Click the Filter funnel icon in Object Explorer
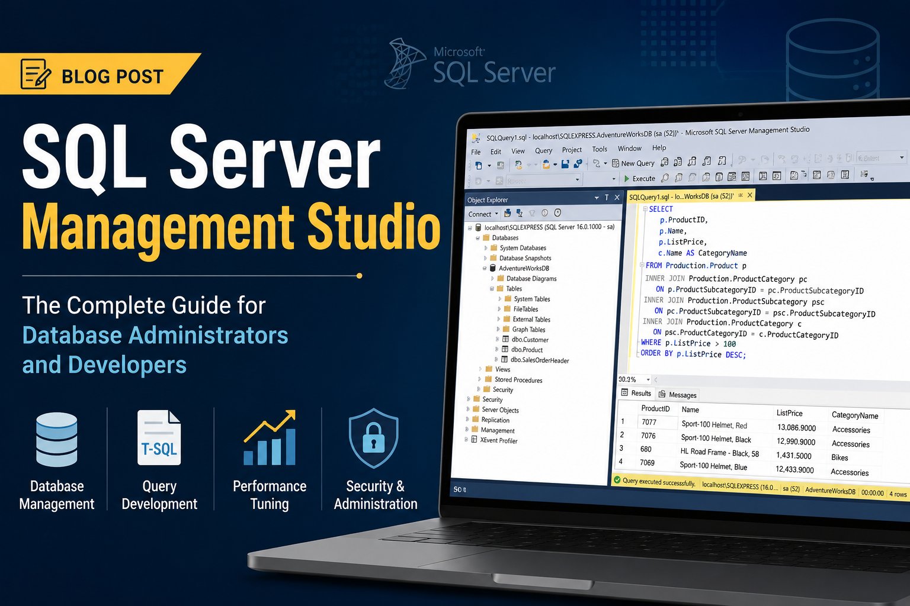Viewport: 910px width, 606px height. (532, 213)
